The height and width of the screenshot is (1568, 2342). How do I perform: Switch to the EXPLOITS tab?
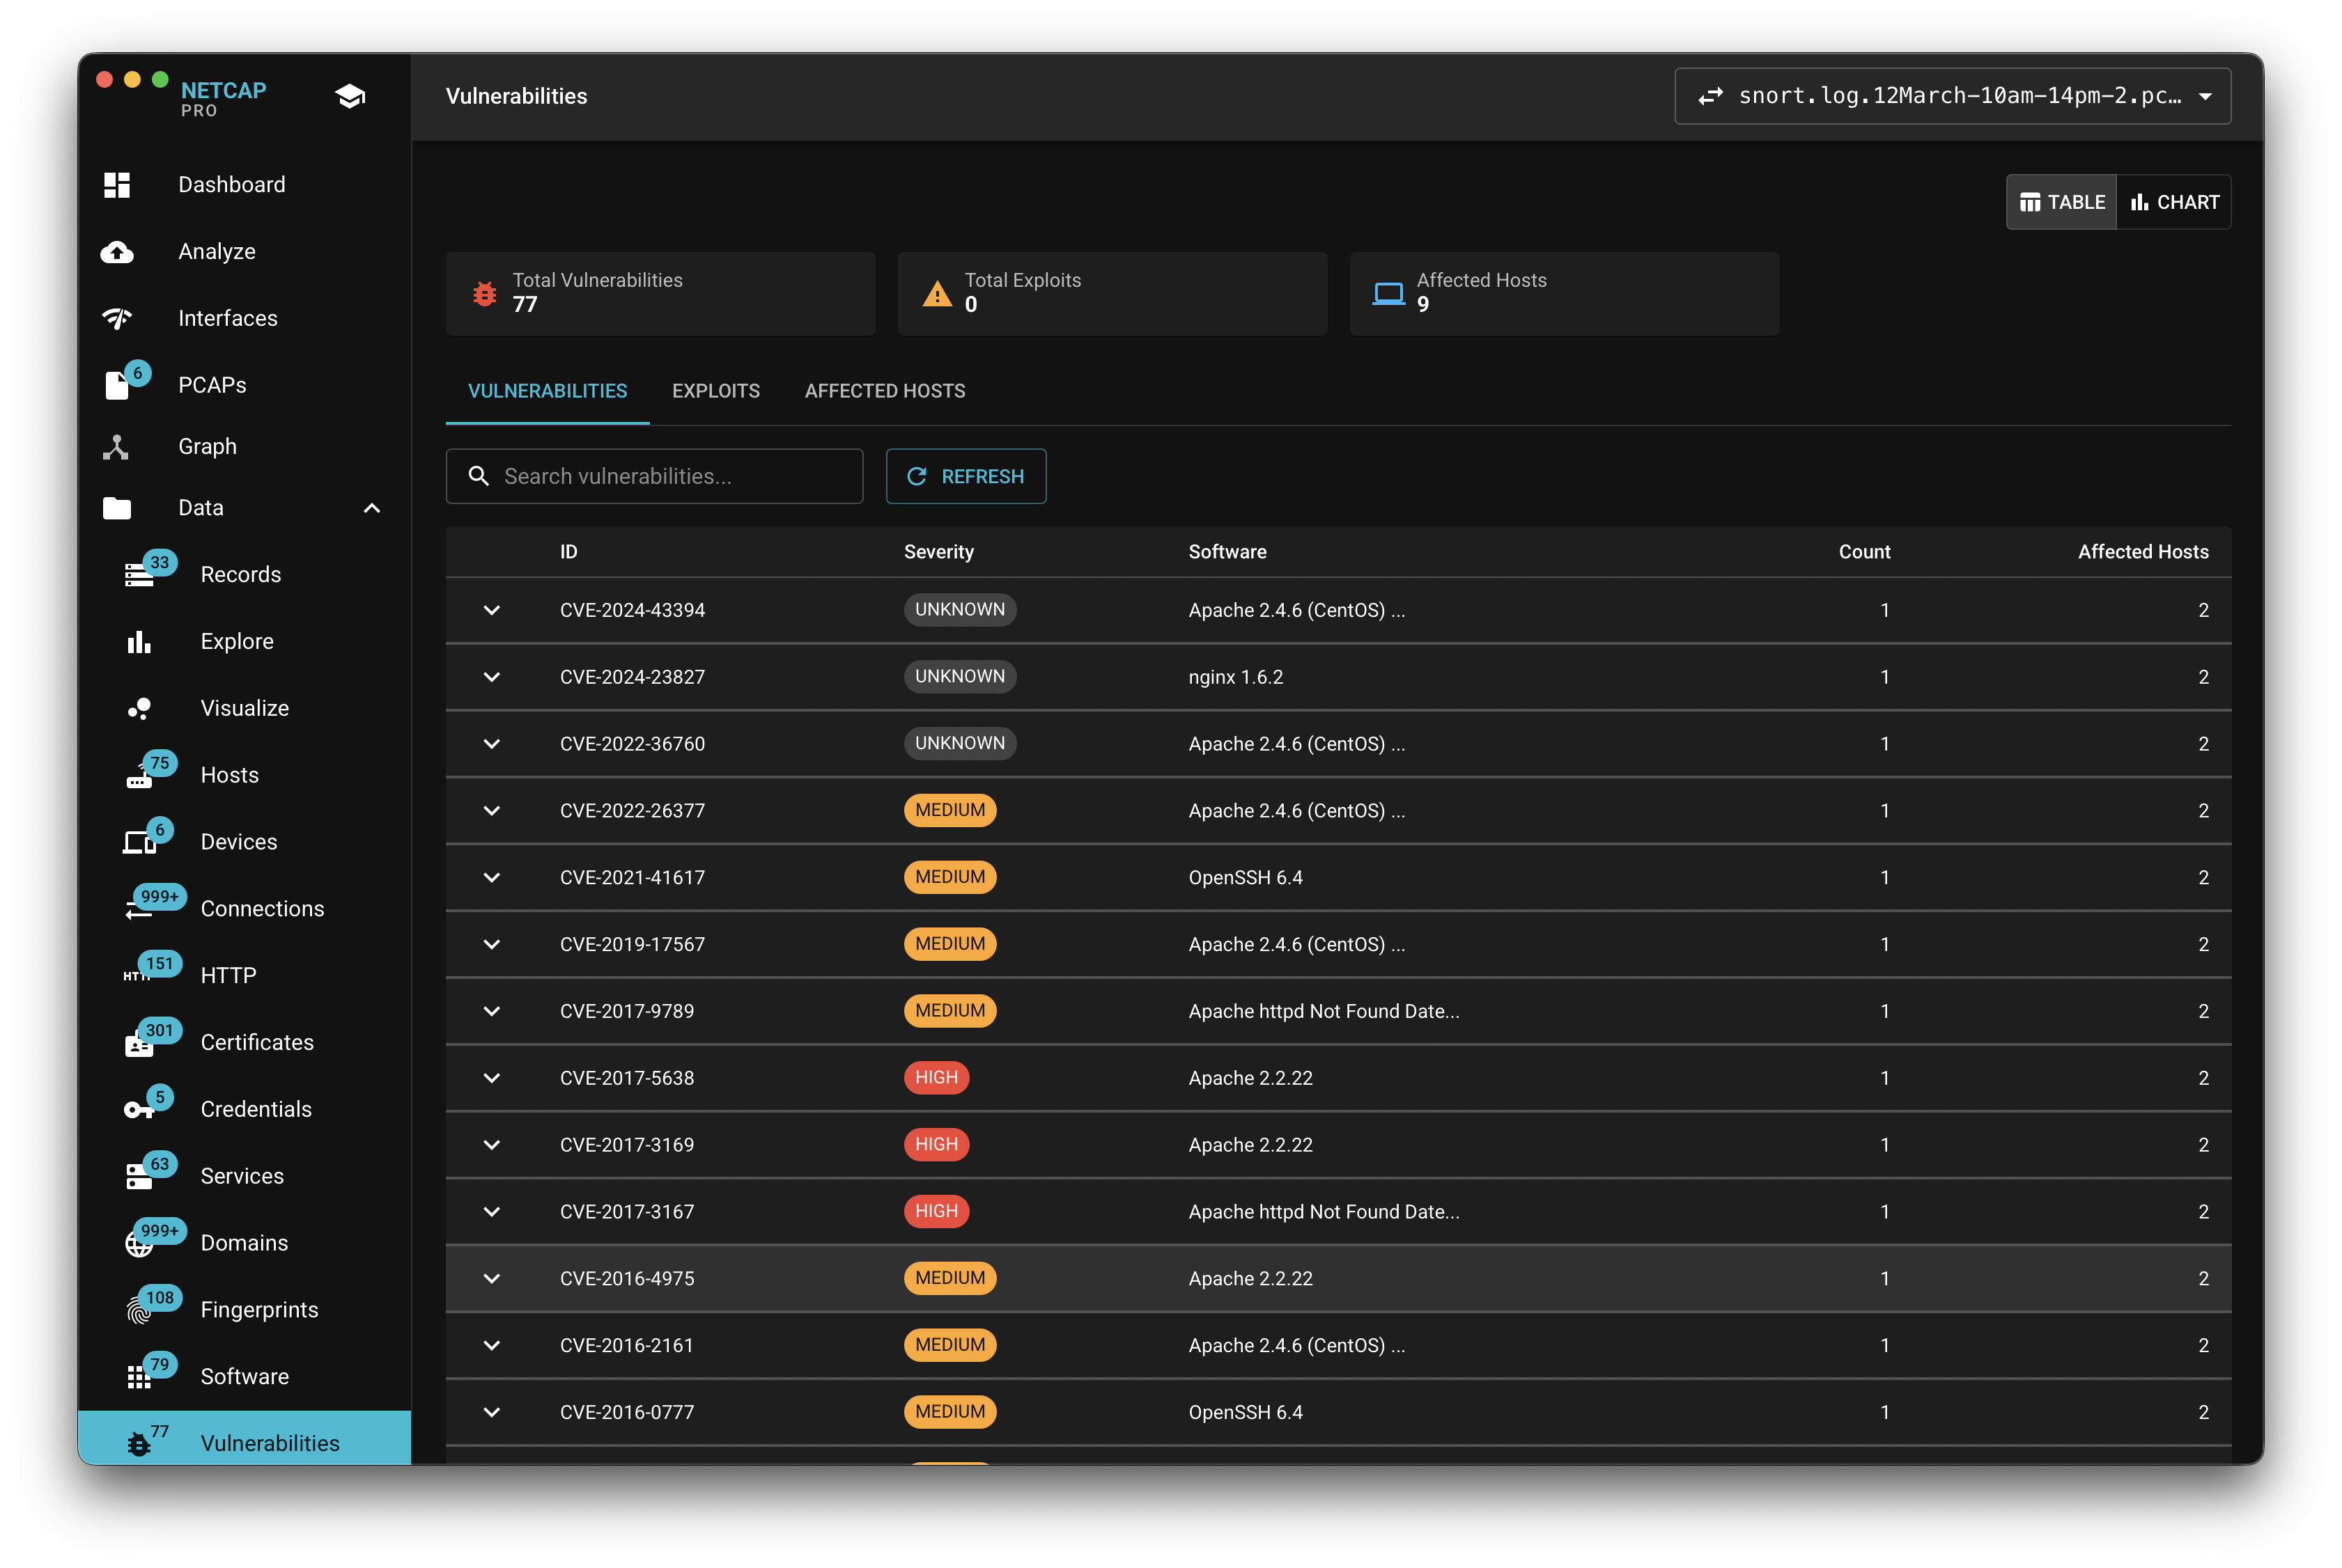coord(716,391)
